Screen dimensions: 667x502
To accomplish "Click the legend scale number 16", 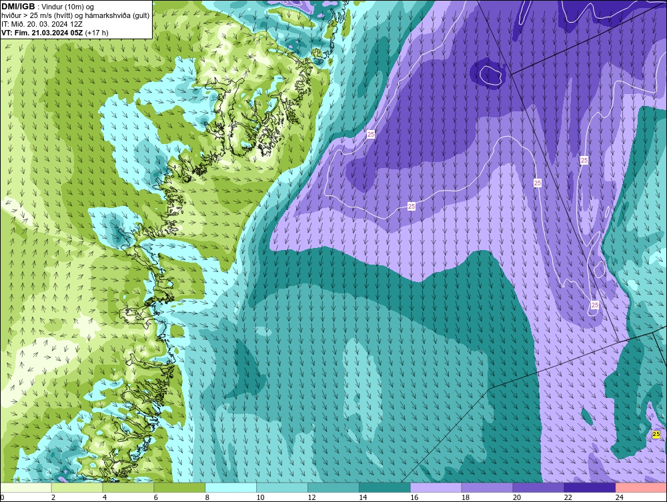I will (414, 497).
